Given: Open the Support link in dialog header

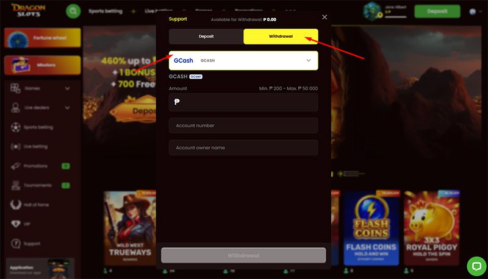Looking at the screenshot, I should pyautogui.click(x=178, y=19).
